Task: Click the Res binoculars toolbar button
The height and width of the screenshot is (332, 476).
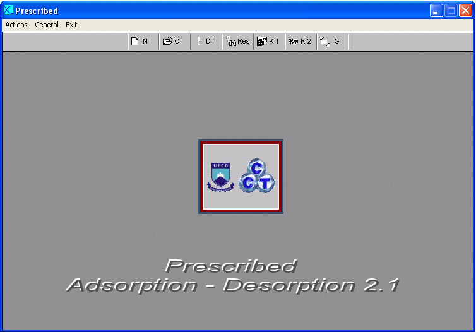Action: point(238,42)
